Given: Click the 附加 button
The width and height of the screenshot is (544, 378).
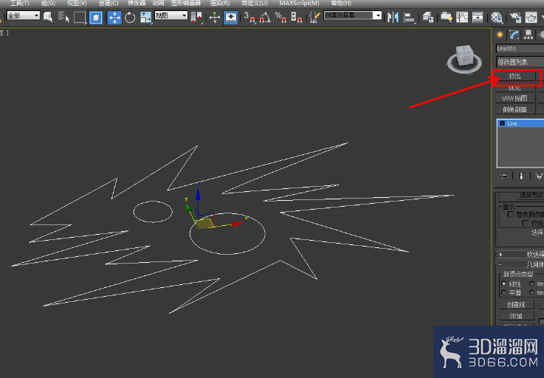Looking at the screenshot, I should (x=516, y=316).
